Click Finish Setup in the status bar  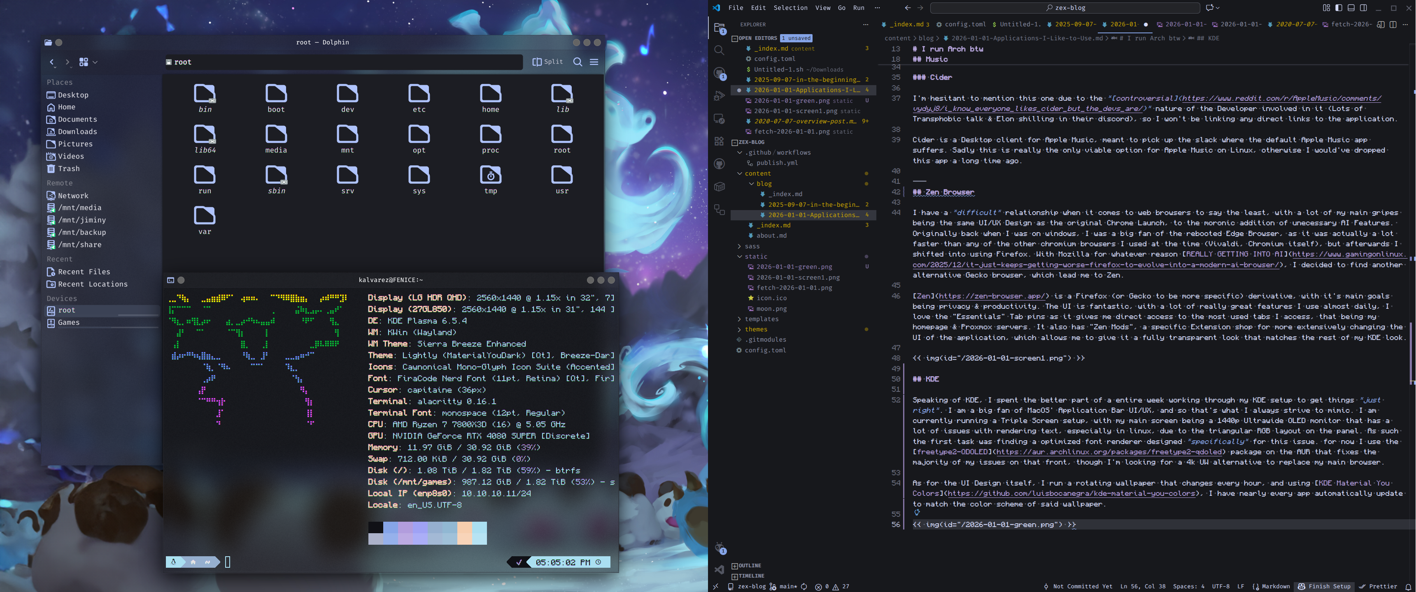[1324, 587]
